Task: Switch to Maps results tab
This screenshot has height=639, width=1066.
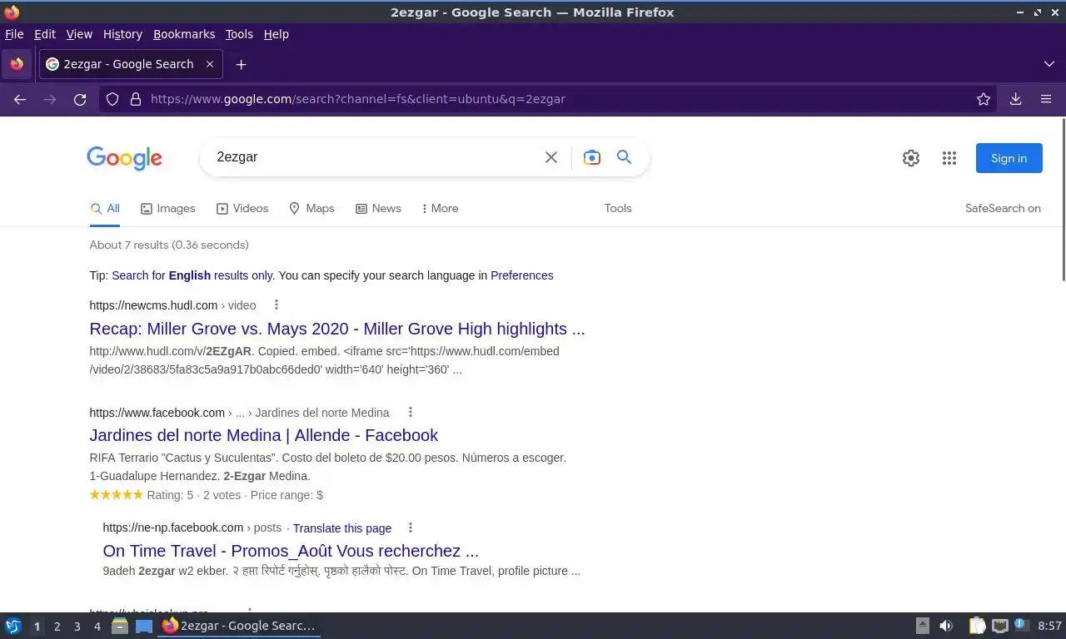Action: tap(311, 209)
